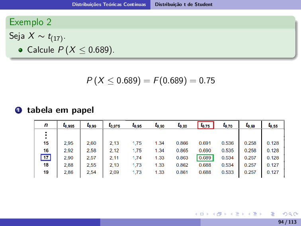
Task: Click column header t0,99
Action: pos(92,125)
